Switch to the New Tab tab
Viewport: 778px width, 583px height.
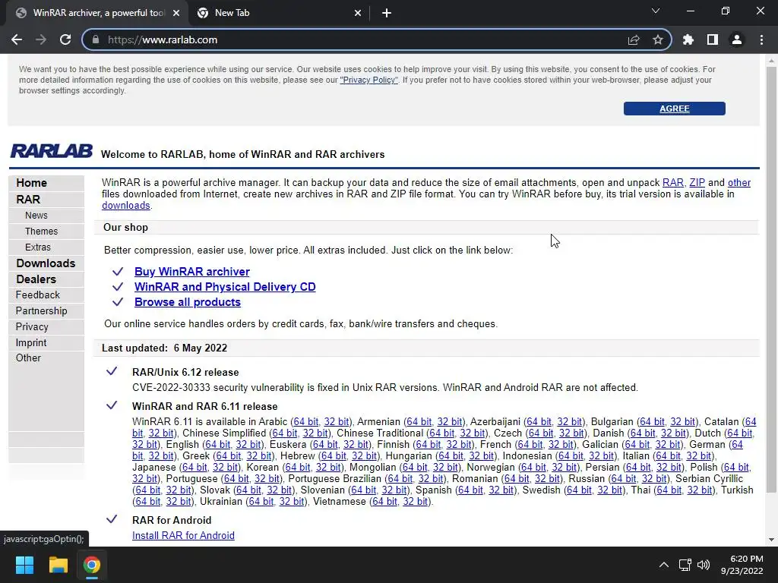click(280, 13)
